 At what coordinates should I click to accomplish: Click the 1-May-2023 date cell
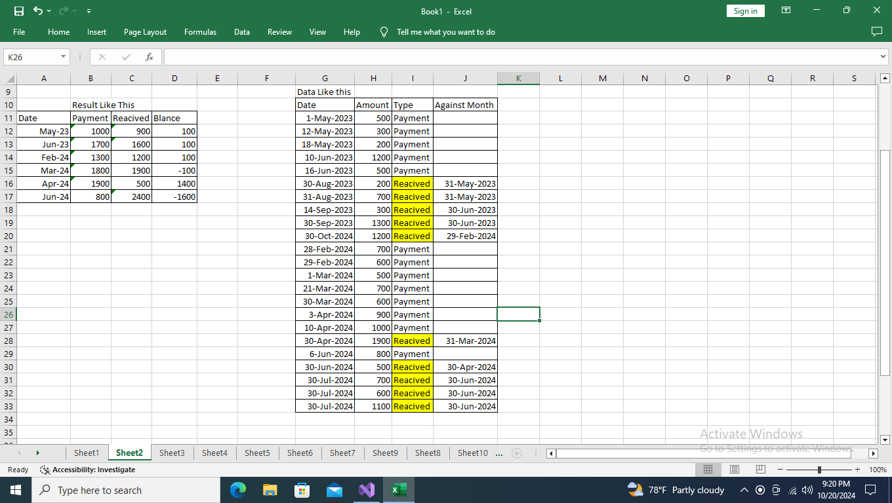(325, 118)
